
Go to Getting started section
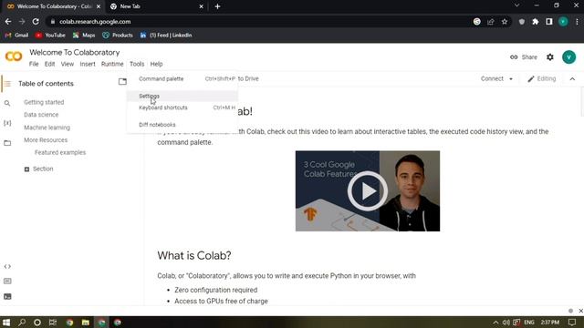click(44, 102)
